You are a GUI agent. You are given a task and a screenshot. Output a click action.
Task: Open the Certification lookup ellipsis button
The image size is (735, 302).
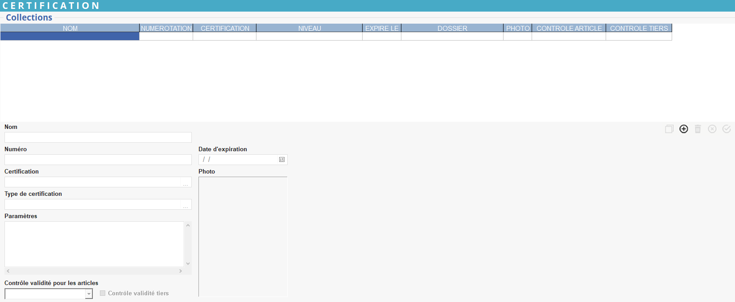click(186, 182)
